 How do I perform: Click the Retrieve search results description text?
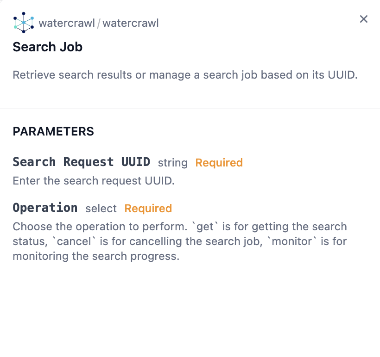(185, 75)
